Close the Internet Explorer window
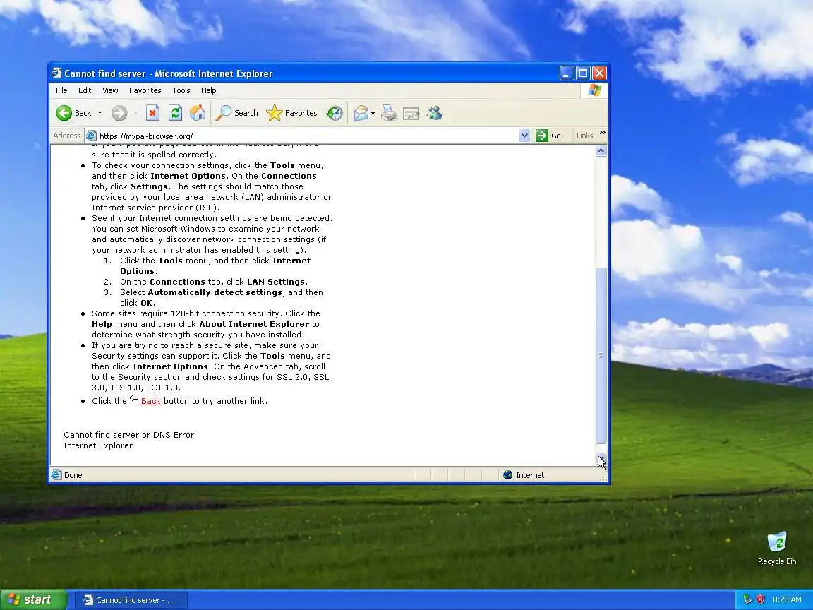The width and height of the screenshot is (813, 610). [x=599, y=73]
